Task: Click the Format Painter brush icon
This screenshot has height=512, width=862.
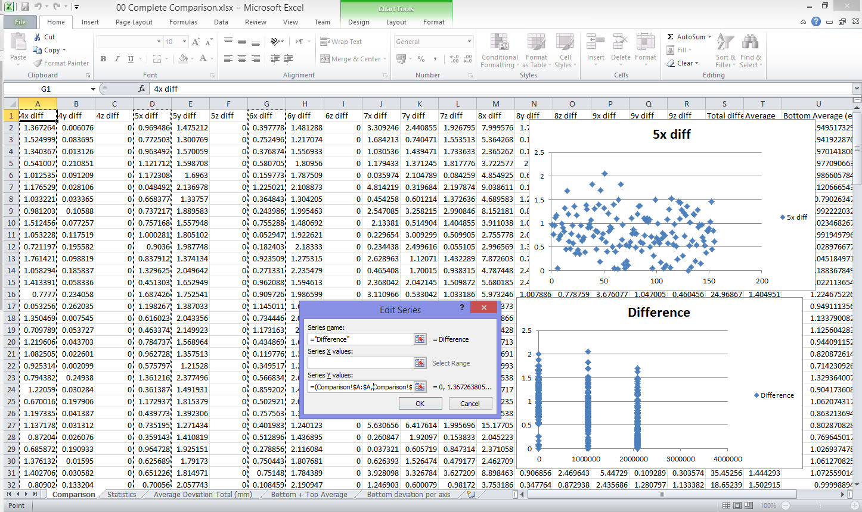Action: [x=38, y=63]
